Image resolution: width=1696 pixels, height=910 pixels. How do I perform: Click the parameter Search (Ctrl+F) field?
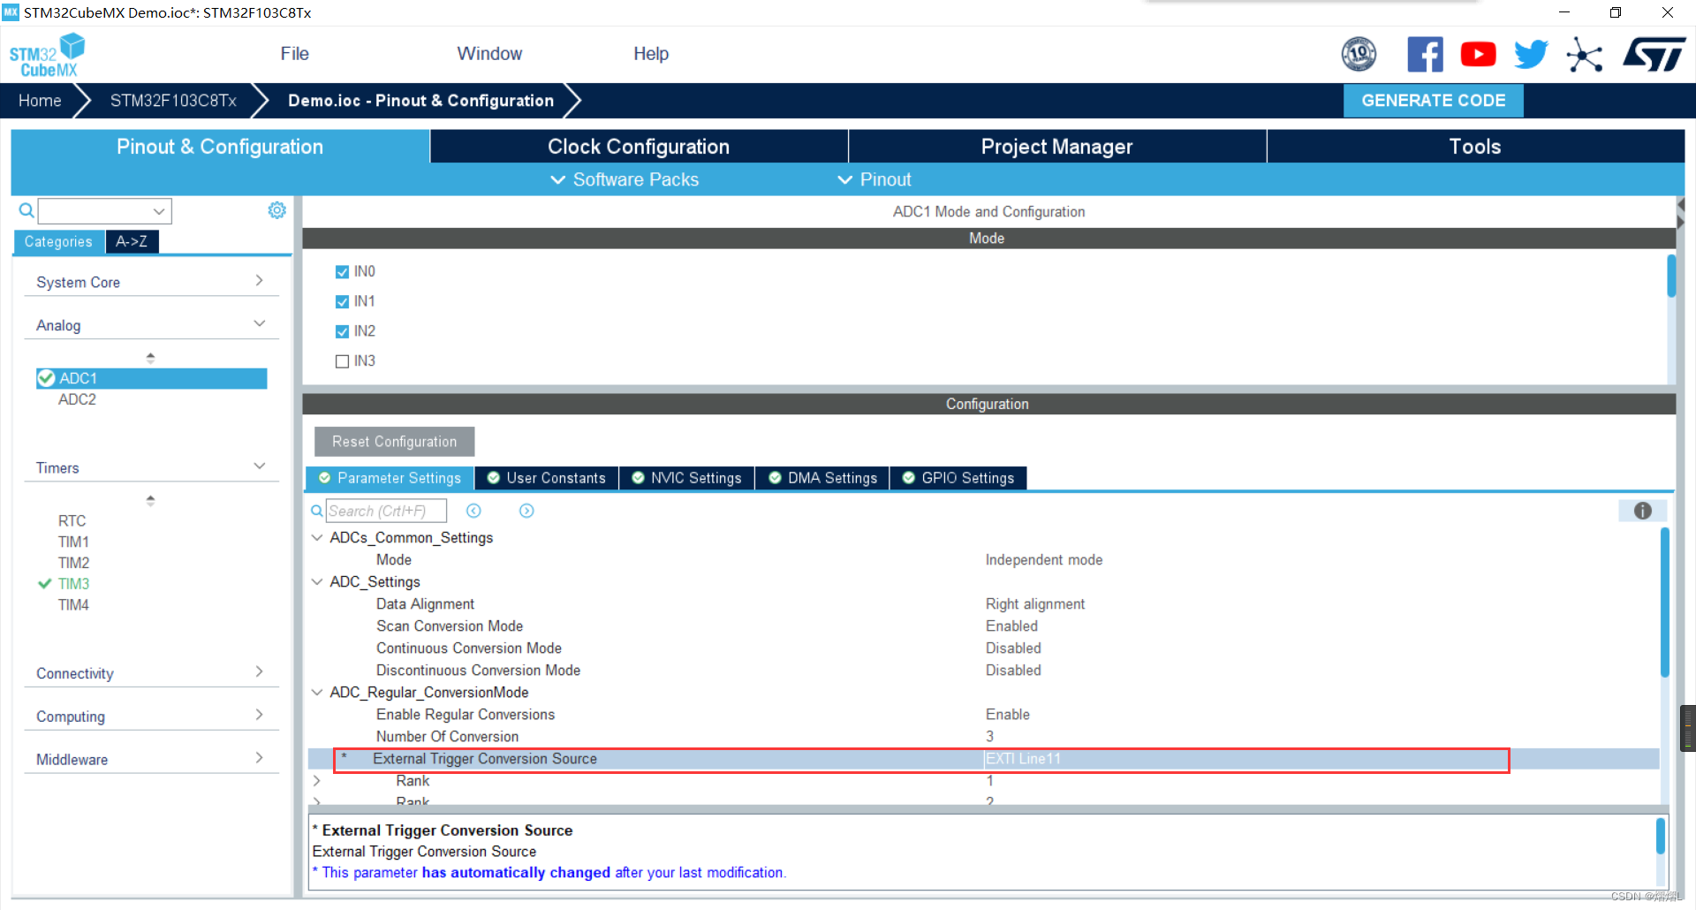coord(386,511)
